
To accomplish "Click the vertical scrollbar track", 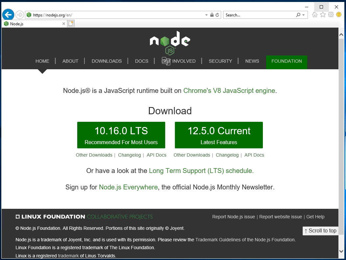I will coord(341,143).
